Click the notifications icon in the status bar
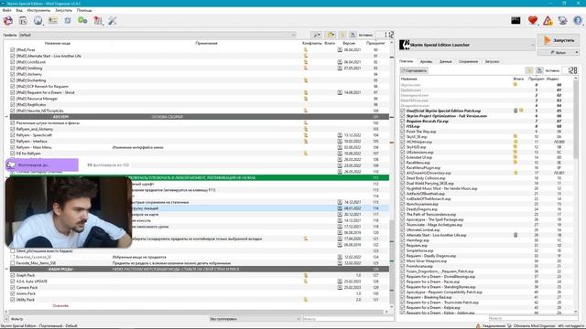 tap(478, 325)
